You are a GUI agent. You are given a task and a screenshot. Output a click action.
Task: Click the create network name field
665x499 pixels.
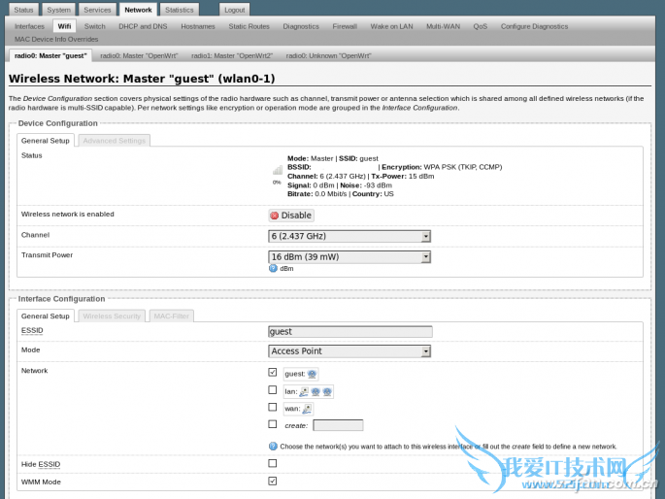pyautogui.click(x=338, y=425)
